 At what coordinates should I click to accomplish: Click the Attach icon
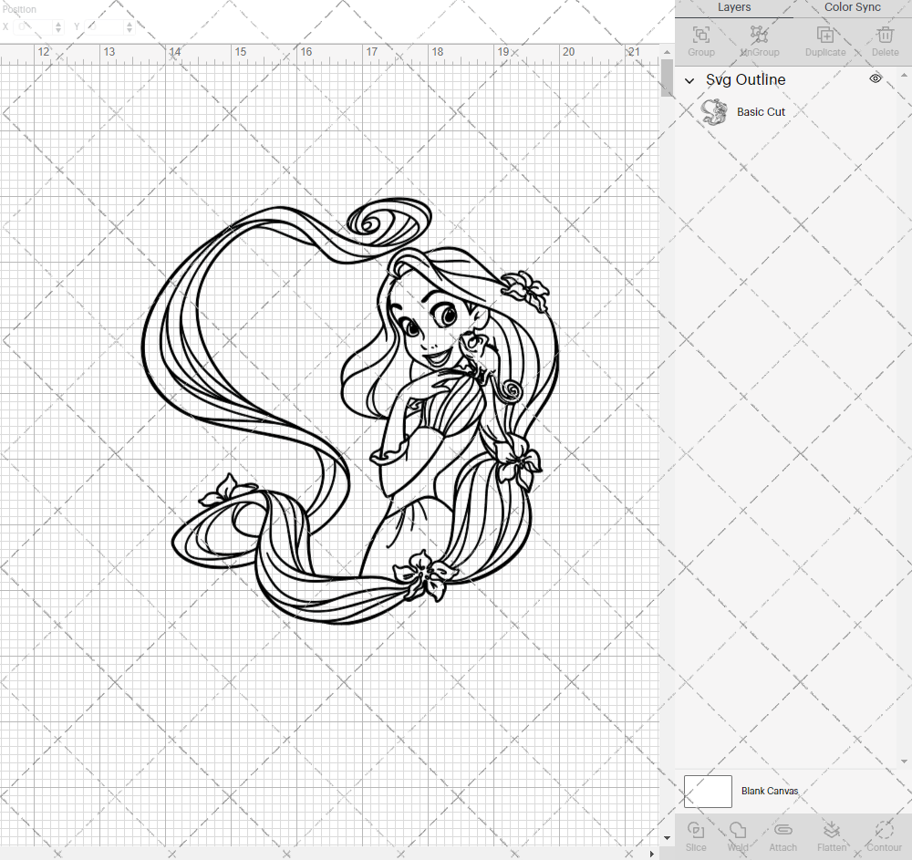(x=782, y=832)
